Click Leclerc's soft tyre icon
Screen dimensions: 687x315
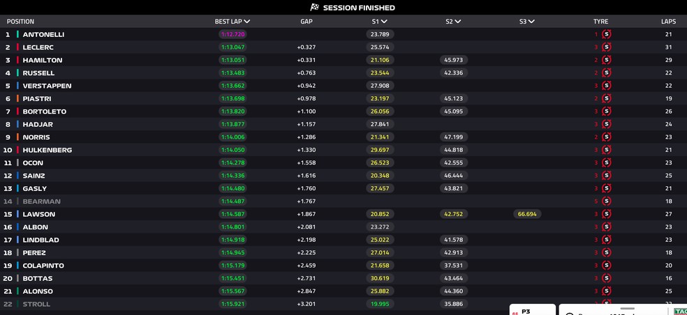pos(607,47)
